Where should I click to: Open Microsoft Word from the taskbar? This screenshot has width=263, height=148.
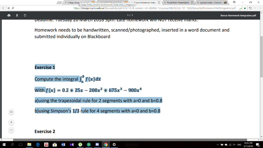pos(63,145)
